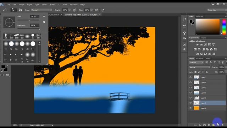Toggle lock image pixels brush icon

click(x=199, y=72)
